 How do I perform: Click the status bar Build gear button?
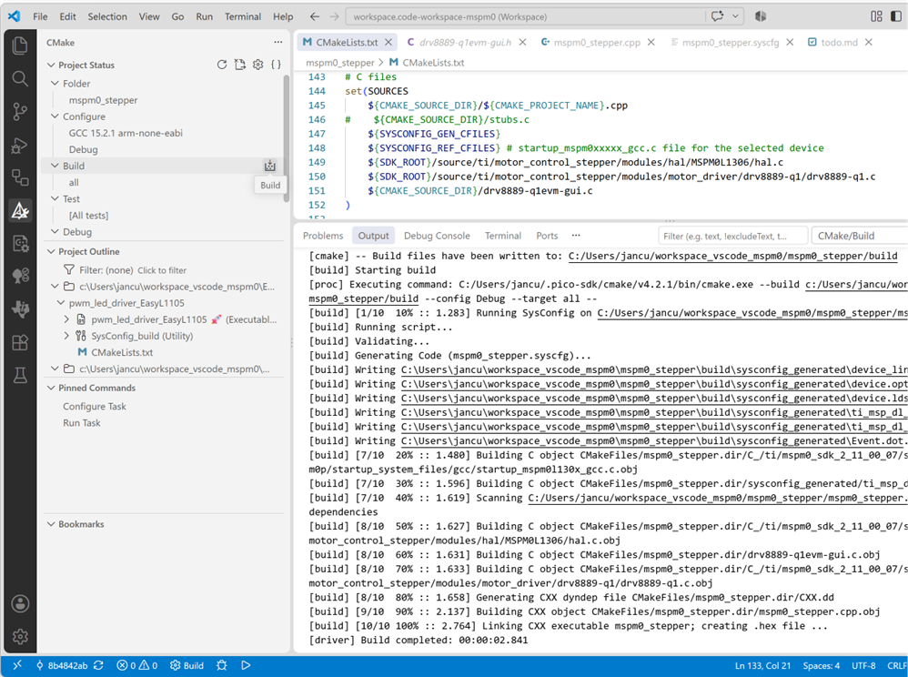(187, 665)
